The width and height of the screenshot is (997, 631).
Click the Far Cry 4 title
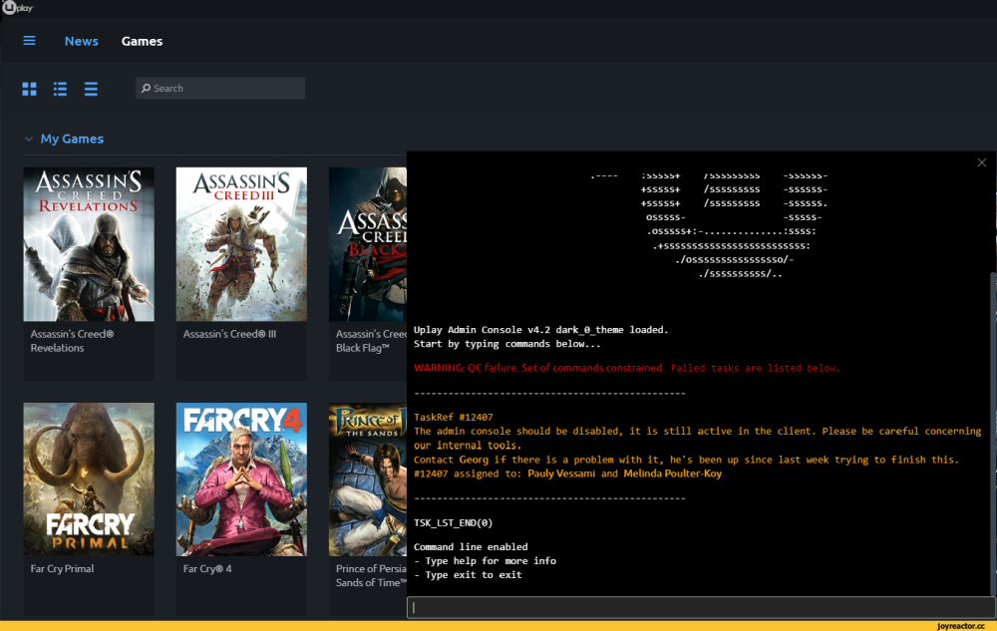click(x=207, y=569)
